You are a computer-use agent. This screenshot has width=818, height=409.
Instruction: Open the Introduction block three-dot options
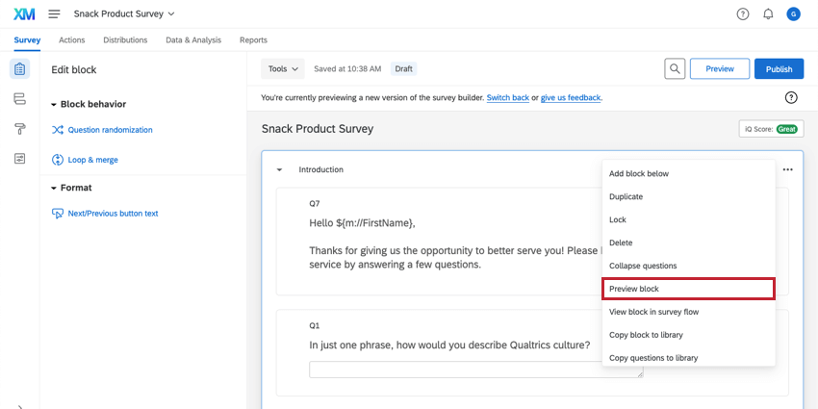788,169
